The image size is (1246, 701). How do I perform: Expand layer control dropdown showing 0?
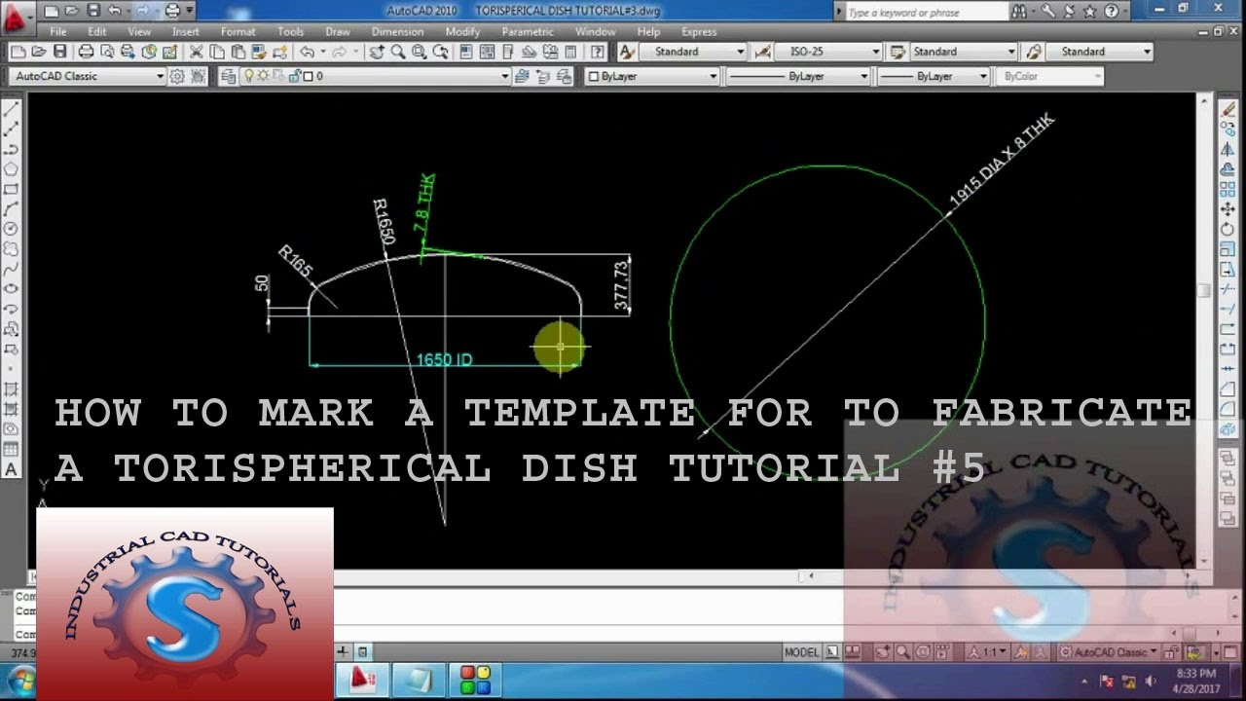pyautogui.click(x=376, y=76)
